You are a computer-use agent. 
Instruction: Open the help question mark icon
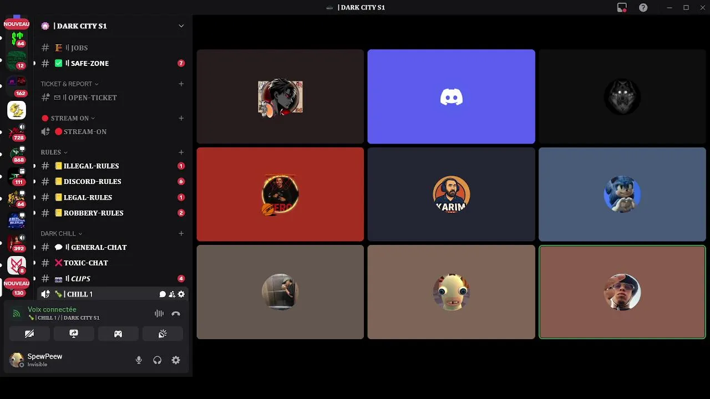pos(643,7)
